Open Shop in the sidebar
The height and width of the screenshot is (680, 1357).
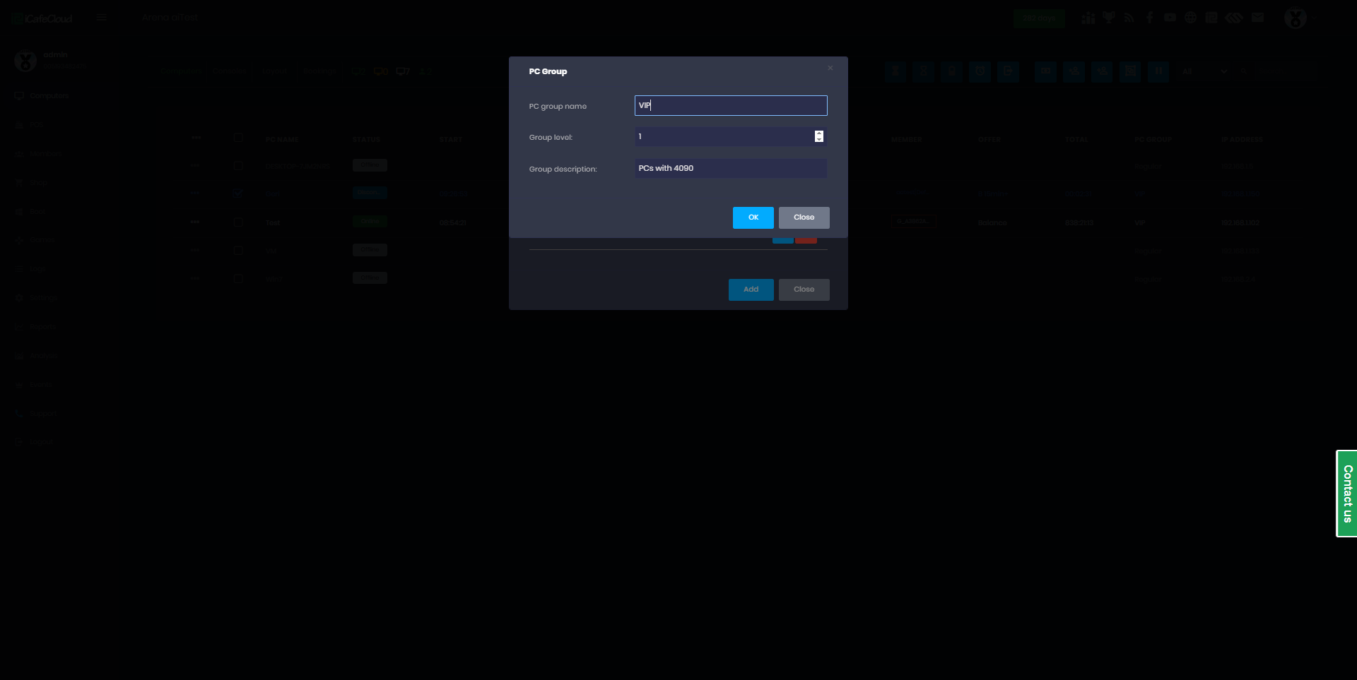32,183
